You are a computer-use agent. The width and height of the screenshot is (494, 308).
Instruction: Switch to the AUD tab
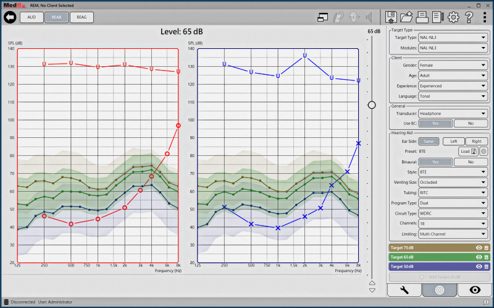click(31, 17)
